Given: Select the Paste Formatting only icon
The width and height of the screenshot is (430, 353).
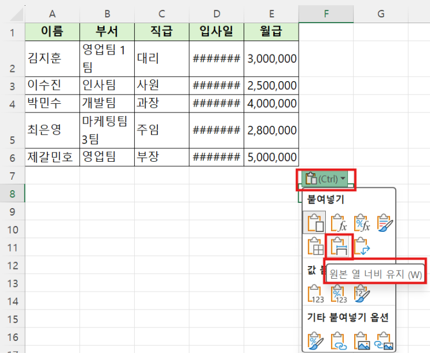Looking at the screenshot, I should [x=315, y=341].
